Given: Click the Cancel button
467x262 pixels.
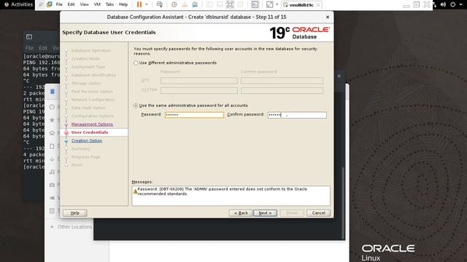Looking at the screenshot, I should [x=318, y=213].
